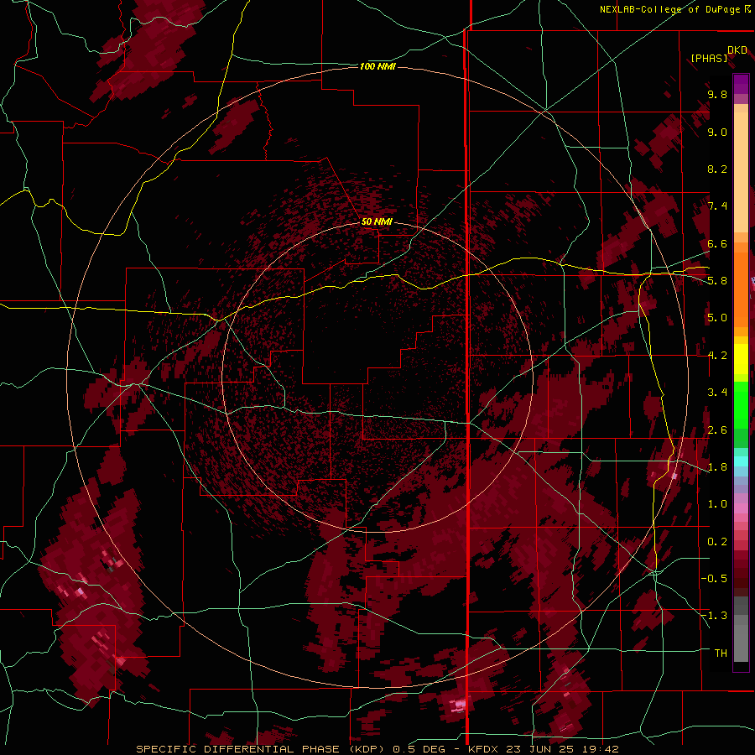Pick the purple swatch atop the color bar
This screenshot has height=755, width=755.
(x=741, y=84)
